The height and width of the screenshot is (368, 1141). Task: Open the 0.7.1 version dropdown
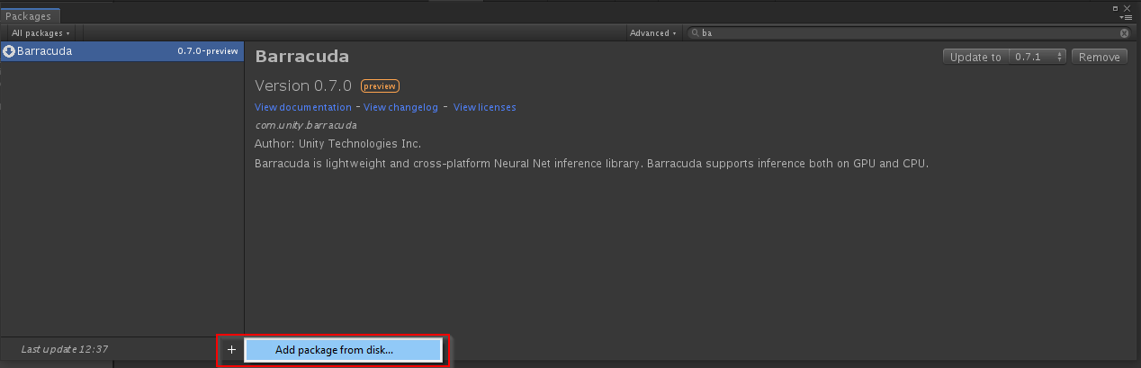1038,57
